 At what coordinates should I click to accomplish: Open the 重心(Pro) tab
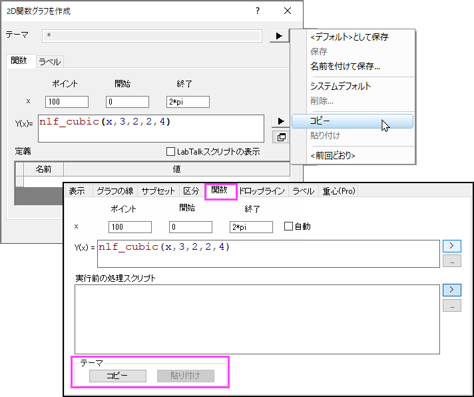339,191
